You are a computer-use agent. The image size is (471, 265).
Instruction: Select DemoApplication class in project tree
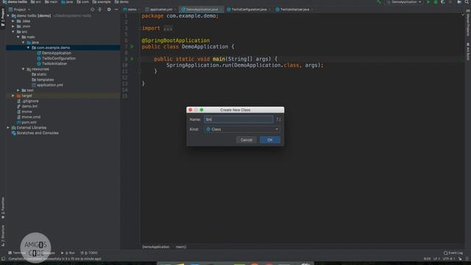57,53
